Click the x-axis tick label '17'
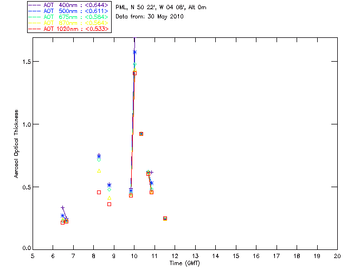The height and width of the screenshot is (277, 347). [x=277, y=256]
